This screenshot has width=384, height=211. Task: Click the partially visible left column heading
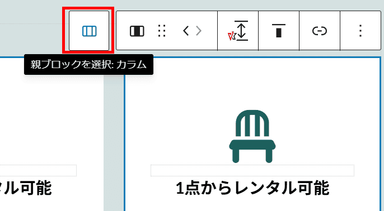tap(26, 188)
